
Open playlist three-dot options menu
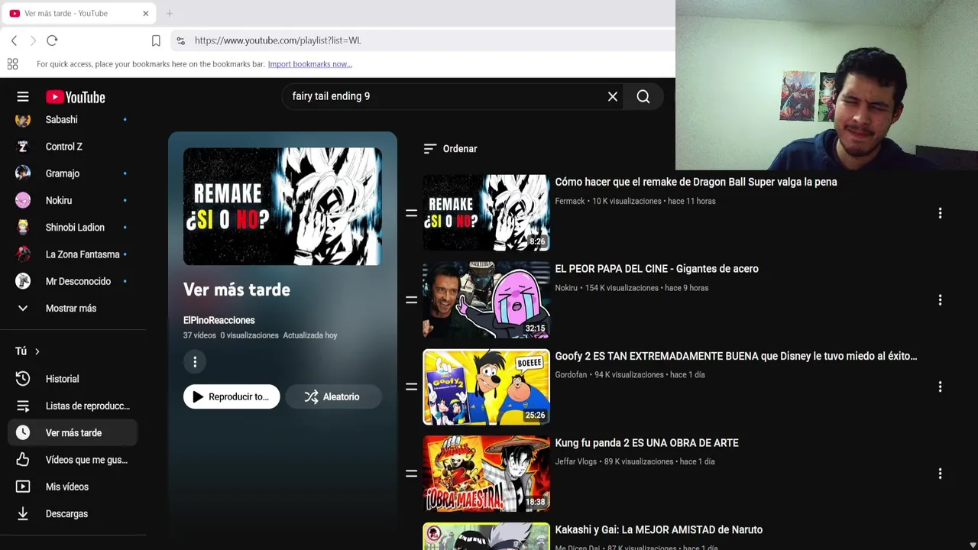pyautogui.click(x=195, y=362)
